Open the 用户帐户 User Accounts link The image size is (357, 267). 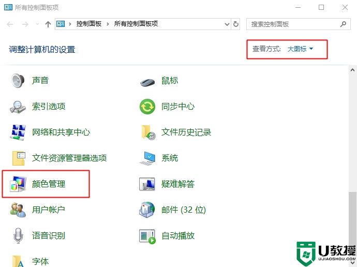point(49,210)
